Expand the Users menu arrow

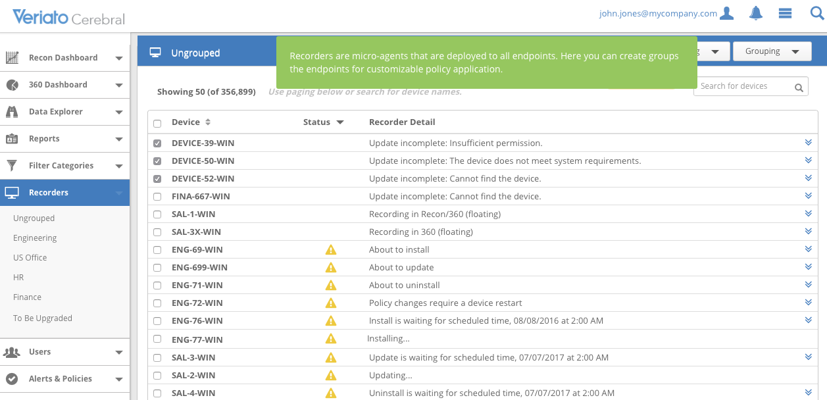pos(119,353)
